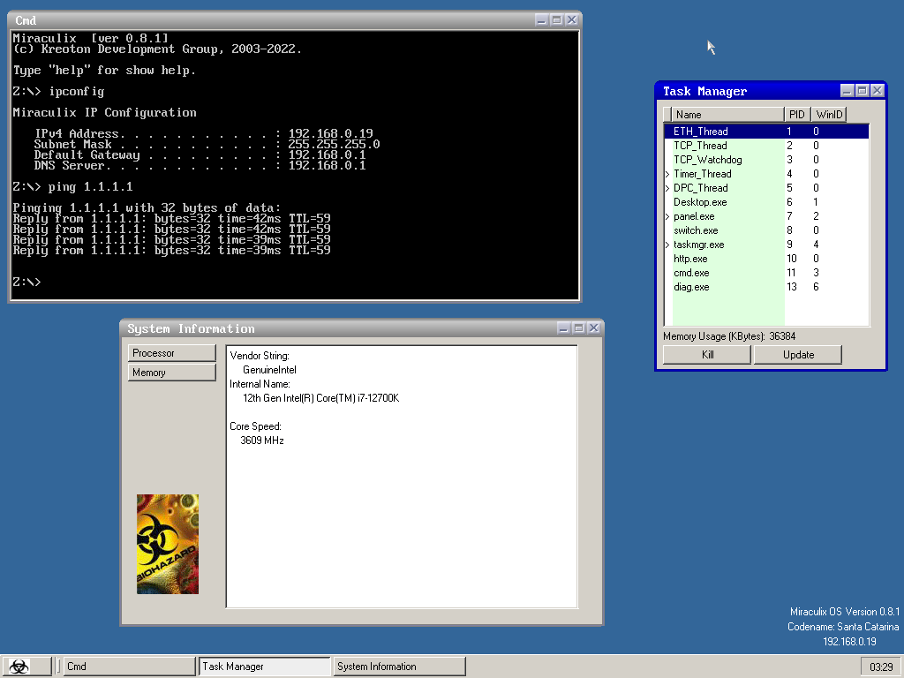Minimize the Cmd window

[x=542, y=20]
